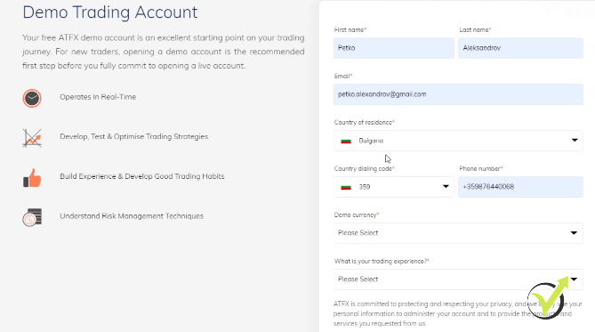This screenshot has height=332, width=595.
Task: Open the Country dialing code dropdown showing 359
Action: coord(394,187)
